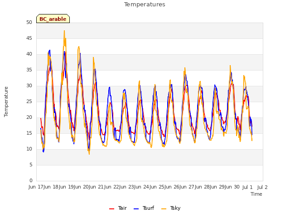Image resolution: width=290 pixels, height=217 pixels.
Task: Click the orange Tsky legend marker
Action: [x=164, y=209]
